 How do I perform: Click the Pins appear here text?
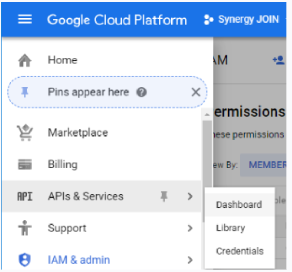point(88,92)
